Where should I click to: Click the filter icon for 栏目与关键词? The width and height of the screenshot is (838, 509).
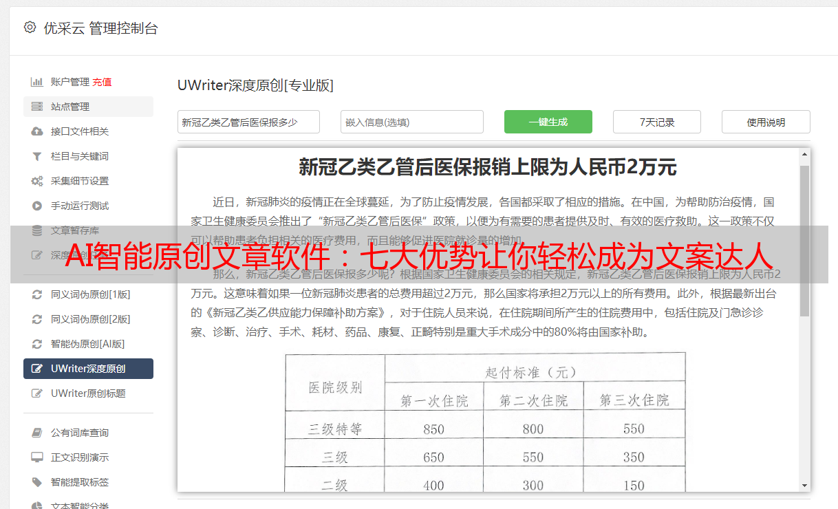pyautogui.click(x=37, y=156)
